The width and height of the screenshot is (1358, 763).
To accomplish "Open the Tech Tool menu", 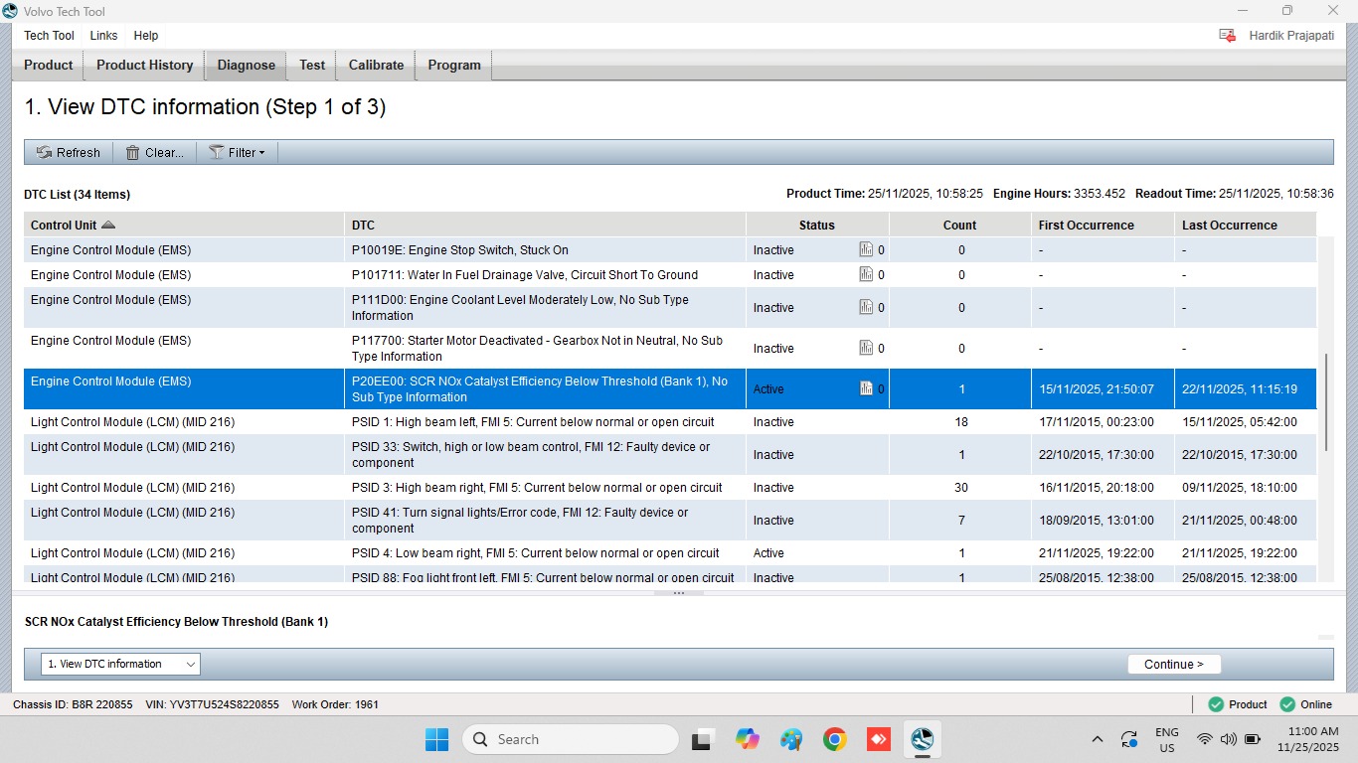I will point(49,36).
